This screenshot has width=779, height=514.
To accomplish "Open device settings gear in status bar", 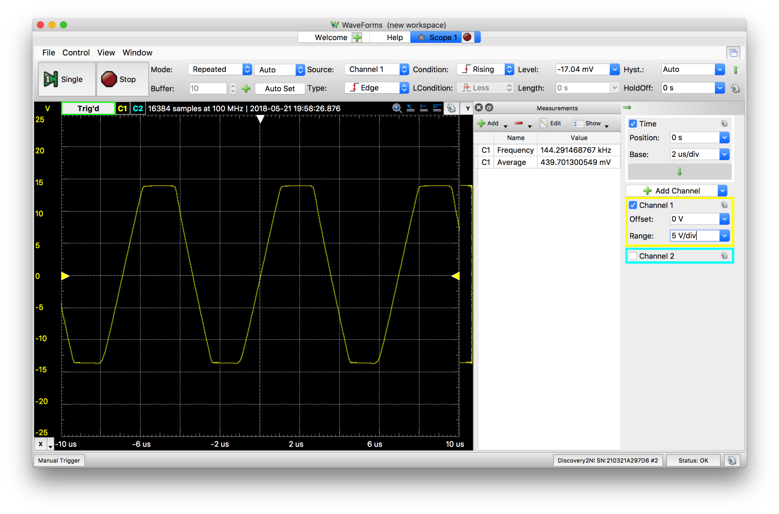I will (732, 460).
